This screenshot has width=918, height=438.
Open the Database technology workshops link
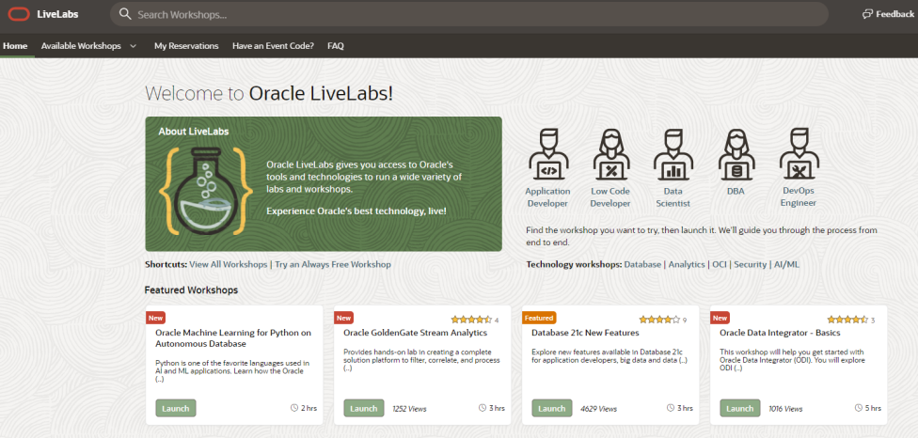click(x=642, y=264)
